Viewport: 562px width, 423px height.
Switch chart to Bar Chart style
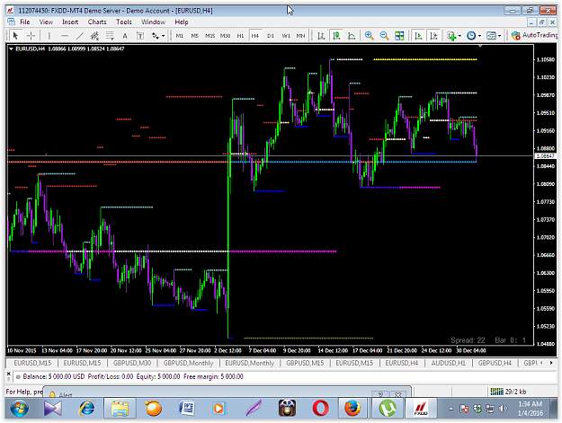pos(321,35)
